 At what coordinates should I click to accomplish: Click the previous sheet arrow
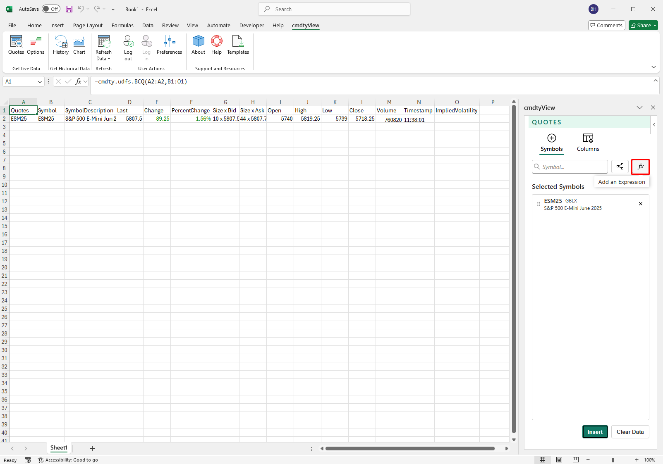[12, 448]
